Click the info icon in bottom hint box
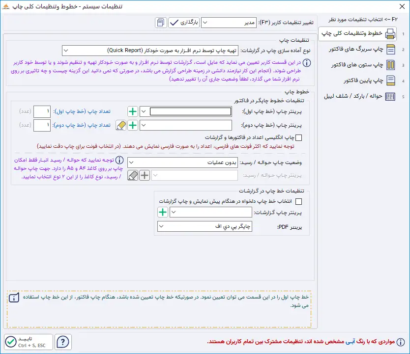The height and width of the screenshot is (354, 410). tap(14, 298)
